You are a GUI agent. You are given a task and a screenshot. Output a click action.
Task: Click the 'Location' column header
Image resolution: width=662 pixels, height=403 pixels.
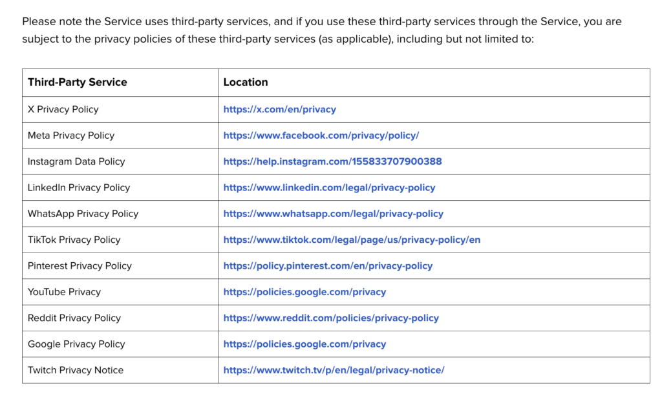coord(434,83)
